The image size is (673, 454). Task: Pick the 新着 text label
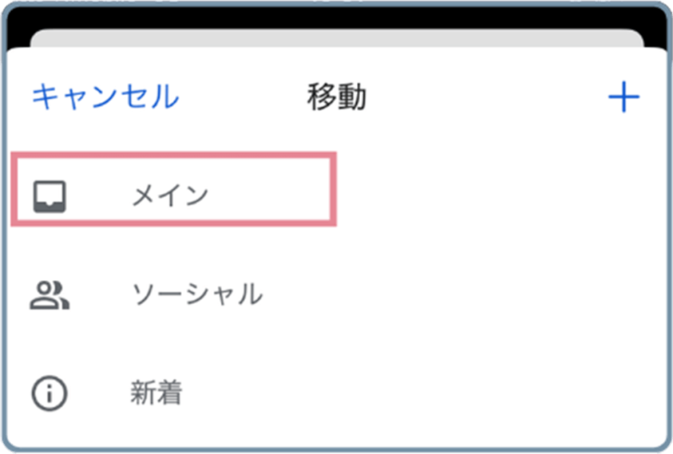click(x=156, y=393)
